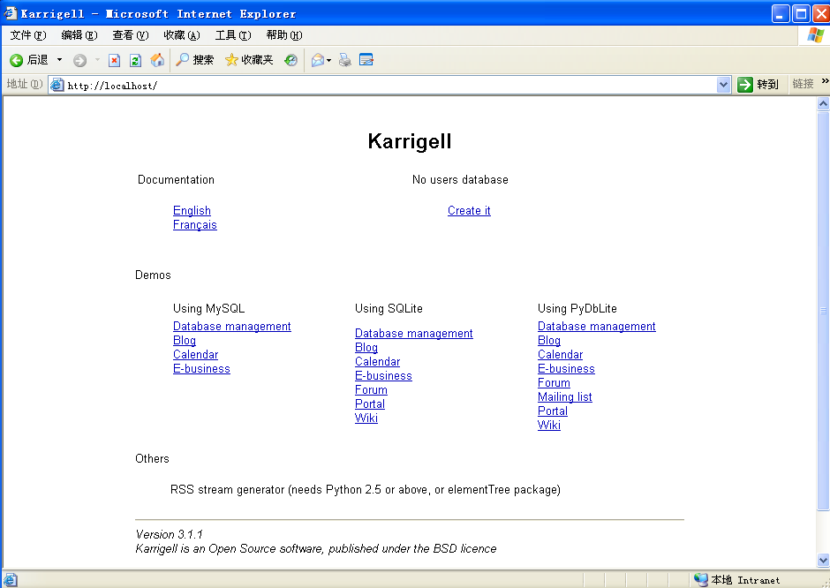Open the SQLite Blog demo link
The width and height of the screenshot is (830, 588).
coord(366,348)
